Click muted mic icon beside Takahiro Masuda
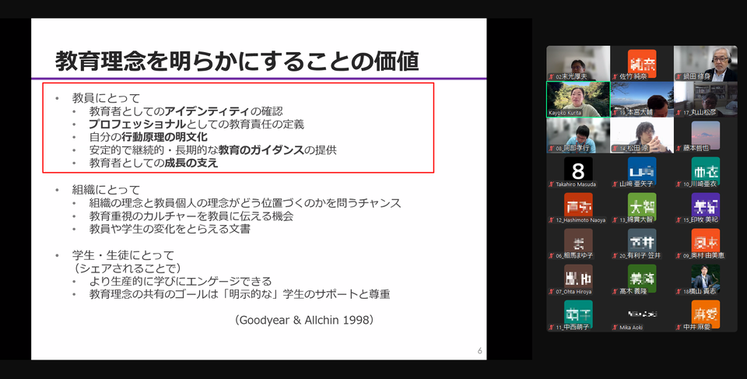The height and width of the screenshot is (379, 747). click(551, 184)
